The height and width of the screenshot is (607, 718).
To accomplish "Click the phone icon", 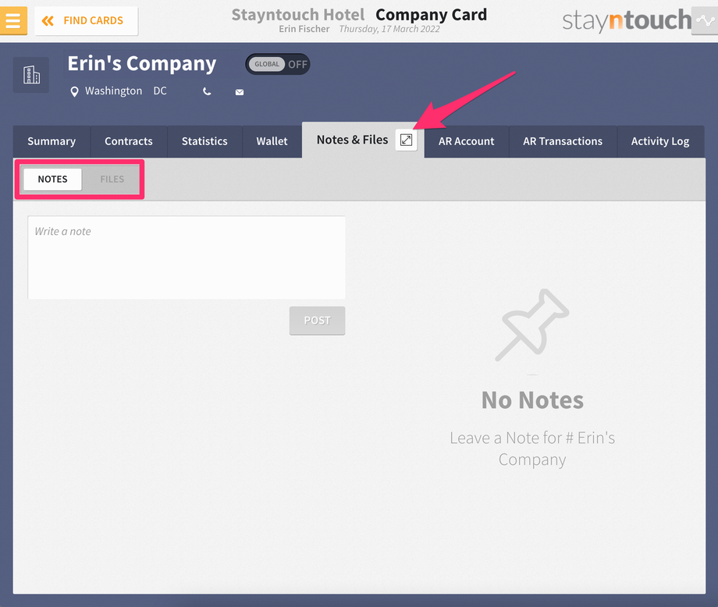I will coord(207,91).
